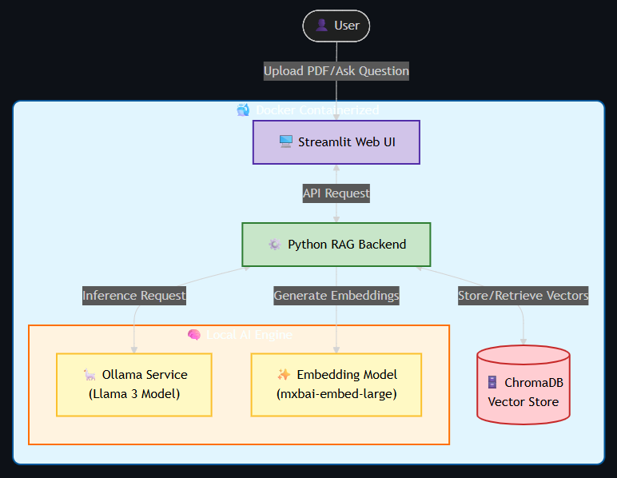The width and height of the screenshot is (617, 478).
Task: Select the User node
Action: coord(336,26)
